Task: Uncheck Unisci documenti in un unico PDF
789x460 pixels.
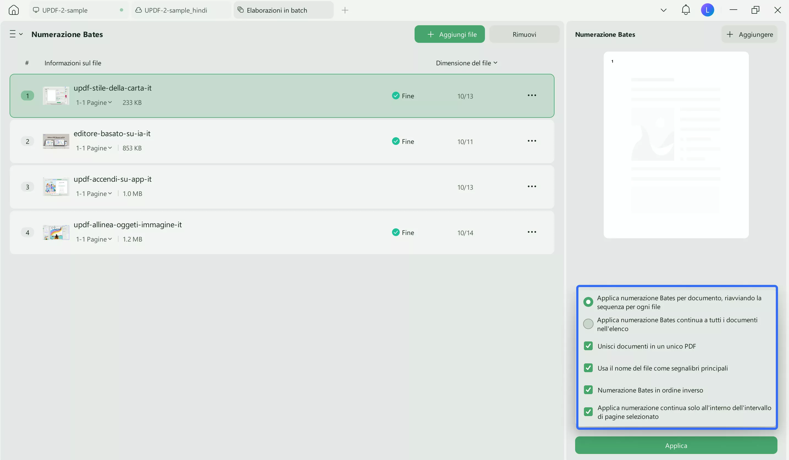Action: [x=588, y=346]
